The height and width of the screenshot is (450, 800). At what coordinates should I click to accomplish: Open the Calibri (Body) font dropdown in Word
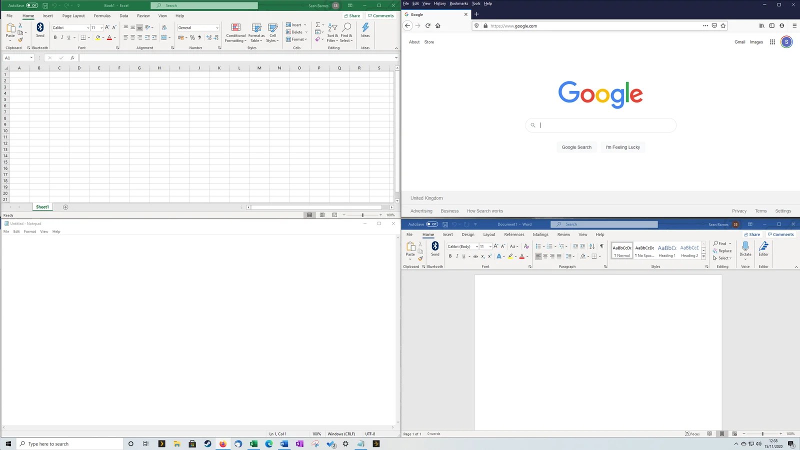click(x=477, y=246)
